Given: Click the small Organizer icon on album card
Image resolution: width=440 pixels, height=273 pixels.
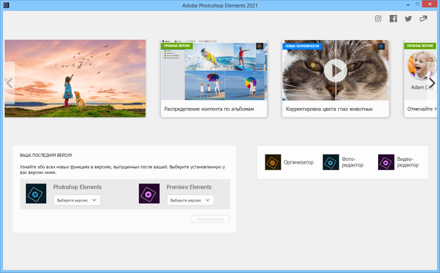Looking at the screenshot, I should [260, 46].
